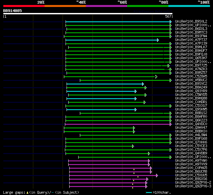Image resolution: width=213 pixels, height=195 pixels.
Task: Click the purple ~60% identity legend segment
Action: coord(106,6)
